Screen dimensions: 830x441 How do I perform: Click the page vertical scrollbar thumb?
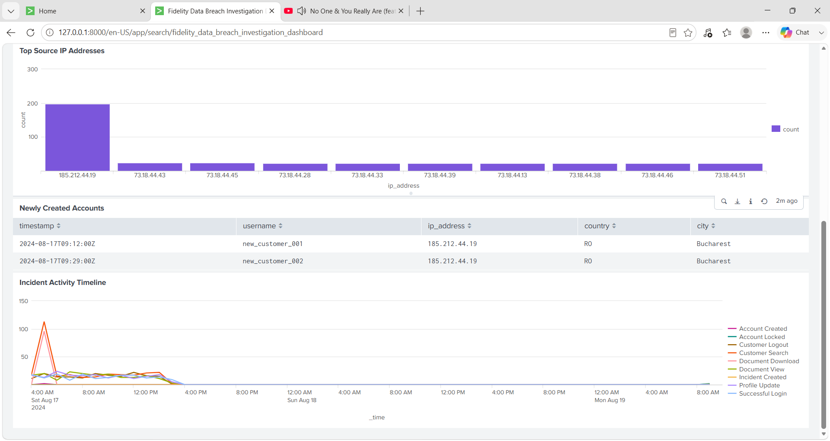(824, 324)
